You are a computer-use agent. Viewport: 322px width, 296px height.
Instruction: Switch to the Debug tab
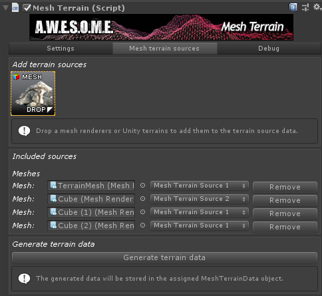[269, 49]
